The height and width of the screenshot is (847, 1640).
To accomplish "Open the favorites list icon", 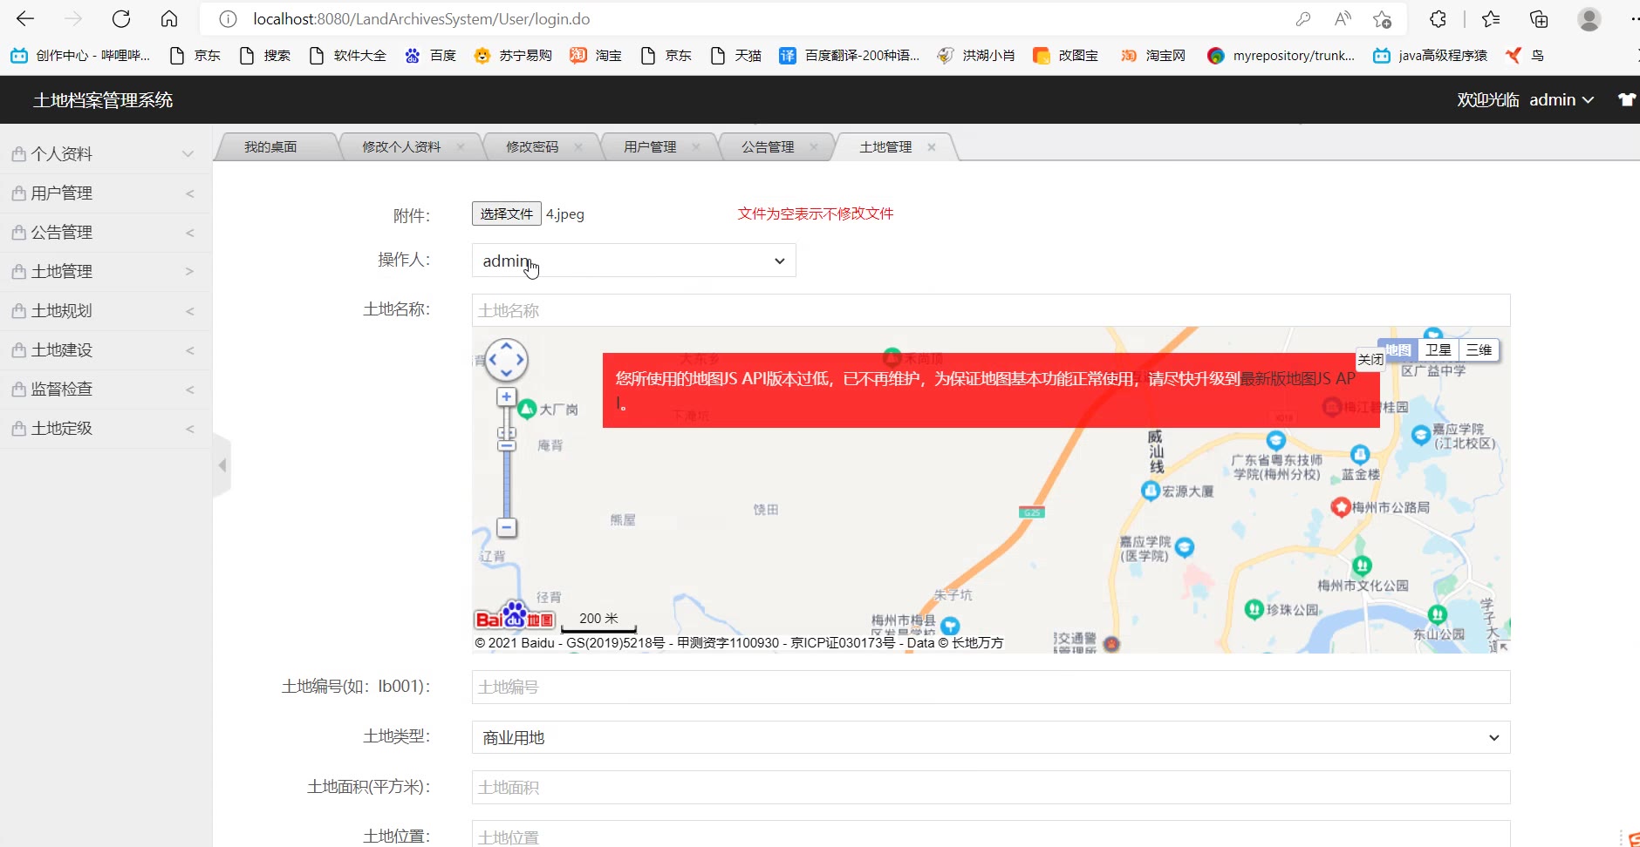I will (x=1491, y=19).
